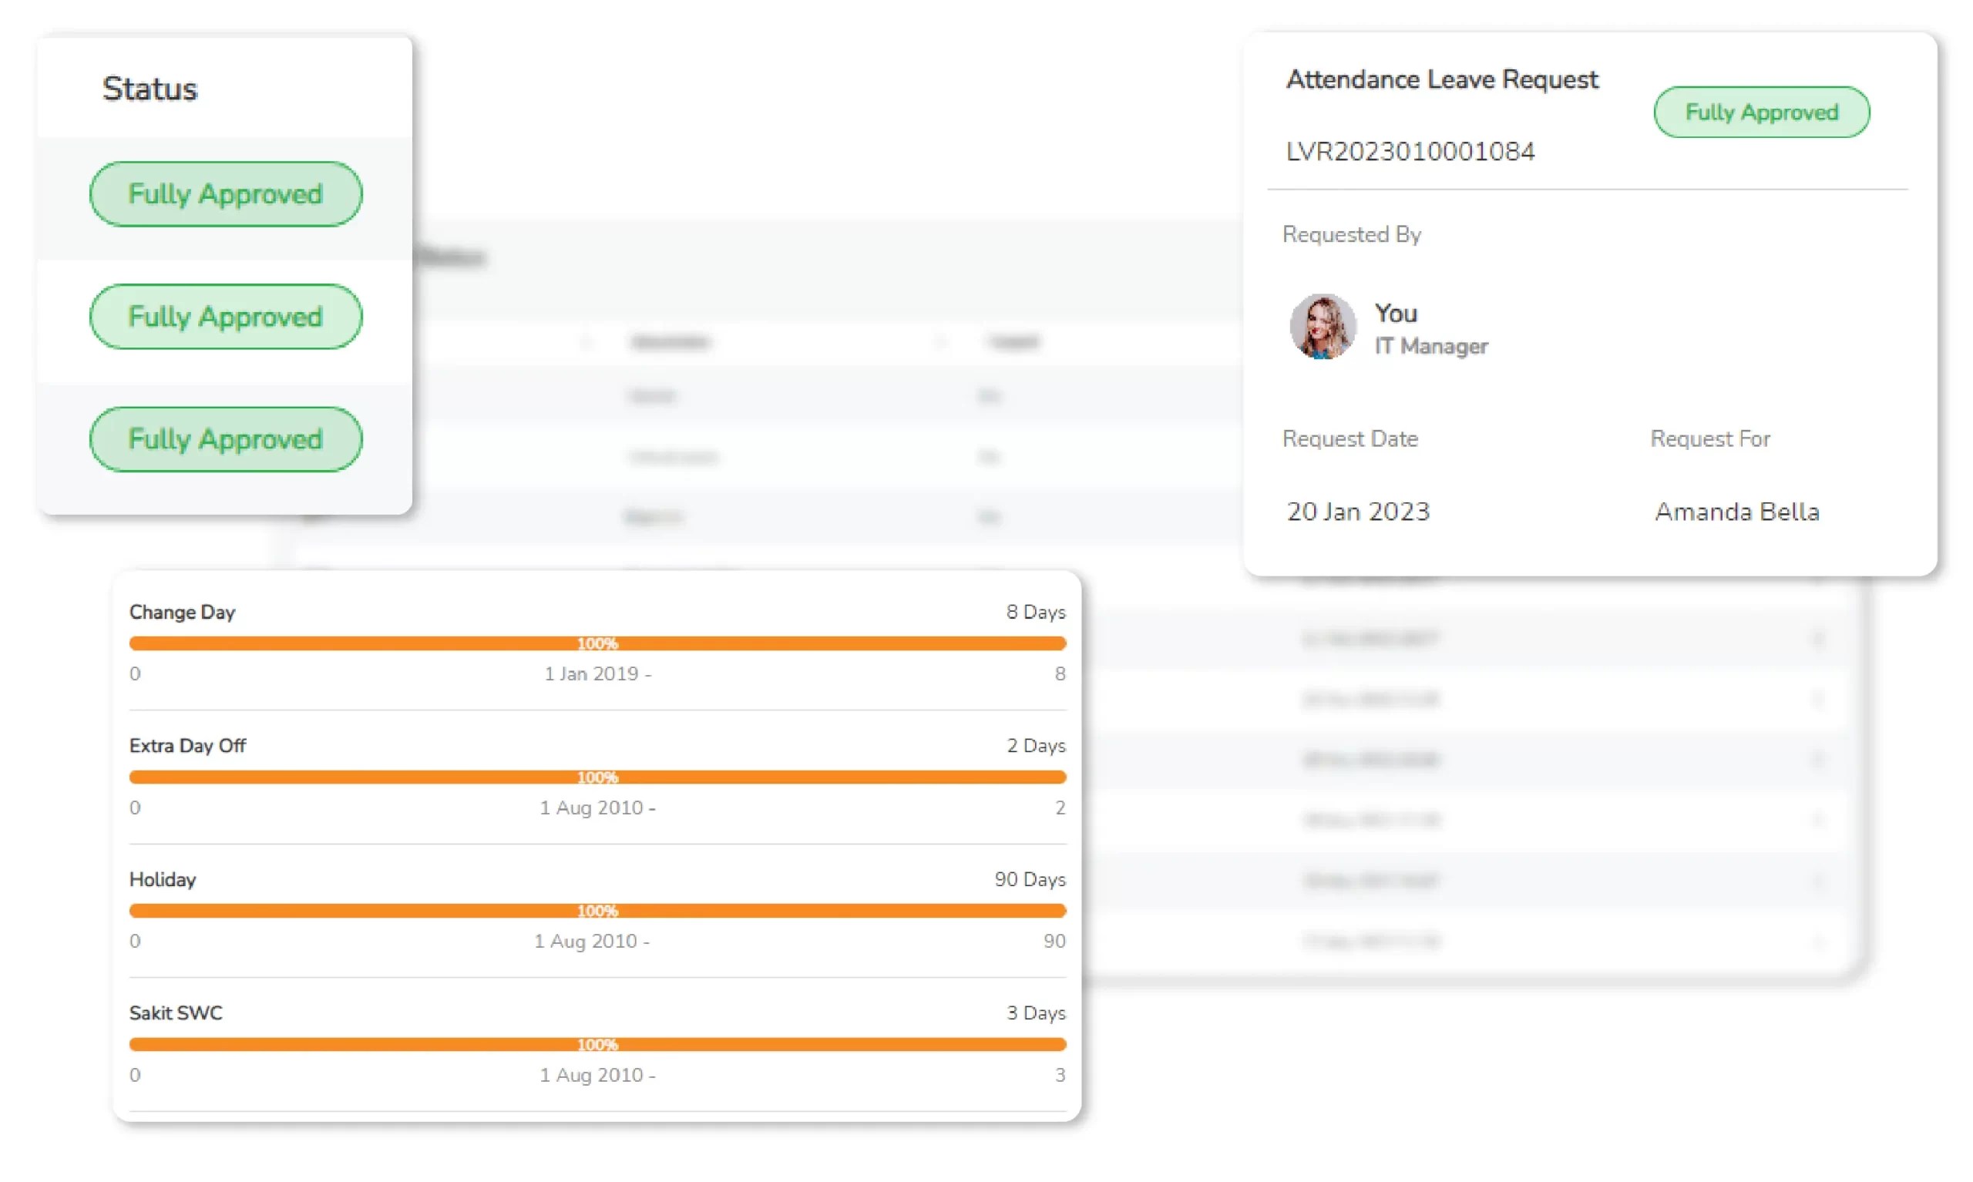Click the 90 Days holiday balance text

coord(1029,879)
